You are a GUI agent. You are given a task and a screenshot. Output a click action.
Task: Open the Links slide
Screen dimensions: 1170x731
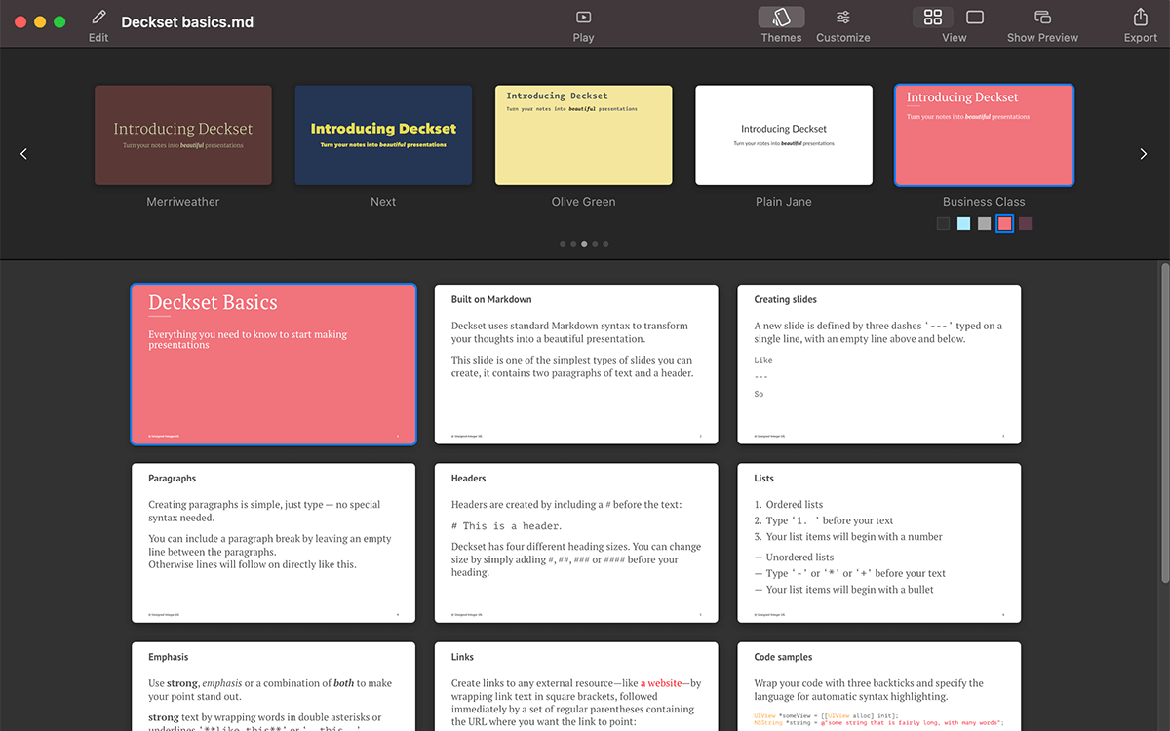(x=576, y=686)
